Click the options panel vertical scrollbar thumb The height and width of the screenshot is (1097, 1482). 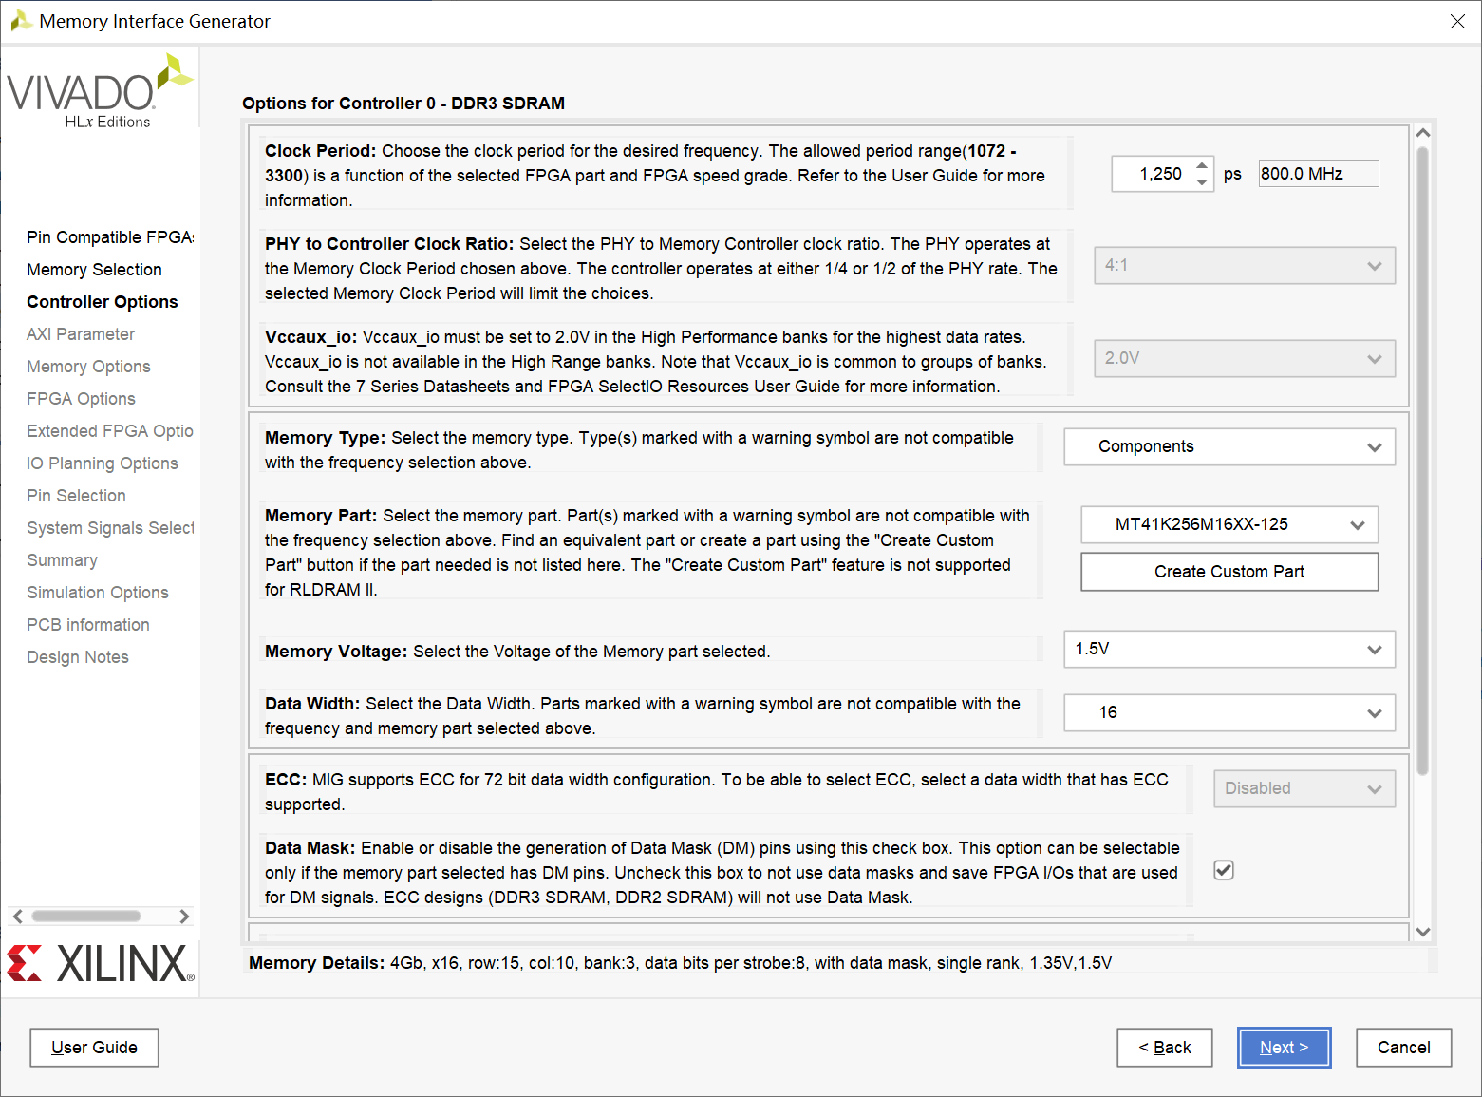1422,461
